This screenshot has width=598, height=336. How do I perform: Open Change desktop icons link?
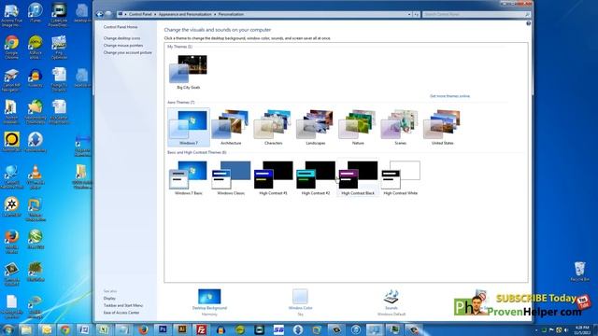tap(122, 38)
